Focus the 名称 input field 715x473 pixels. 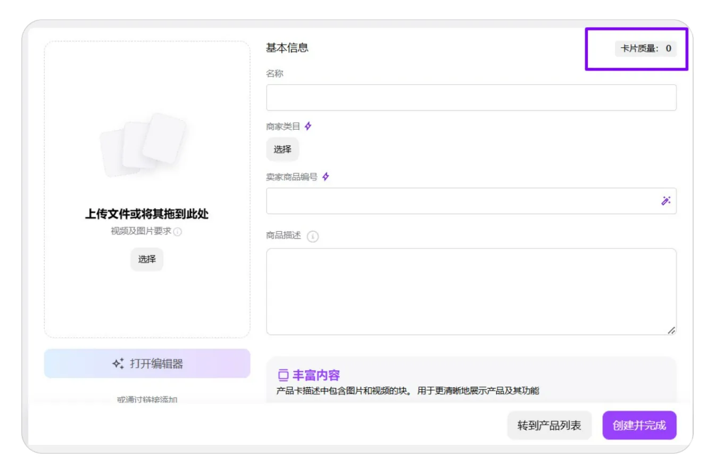(x=471, y=98)
